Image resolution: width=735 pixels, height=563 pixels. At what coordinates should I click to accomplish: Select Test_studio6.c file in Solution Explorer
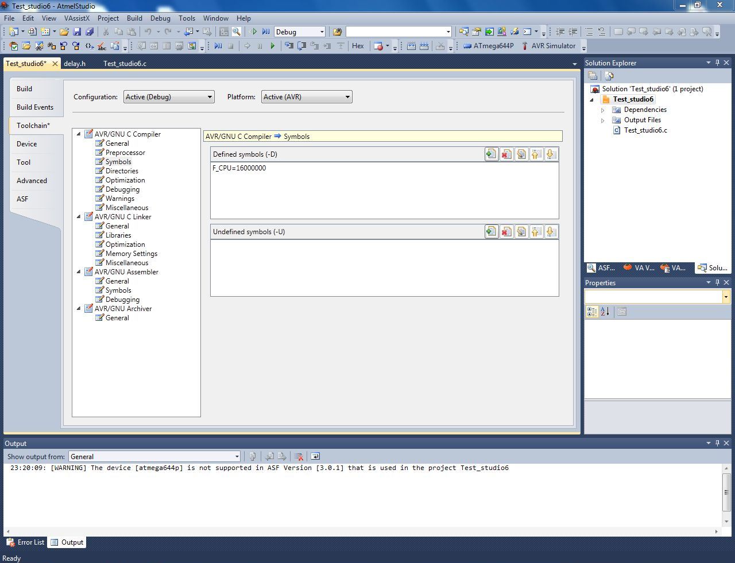(645, 130)
